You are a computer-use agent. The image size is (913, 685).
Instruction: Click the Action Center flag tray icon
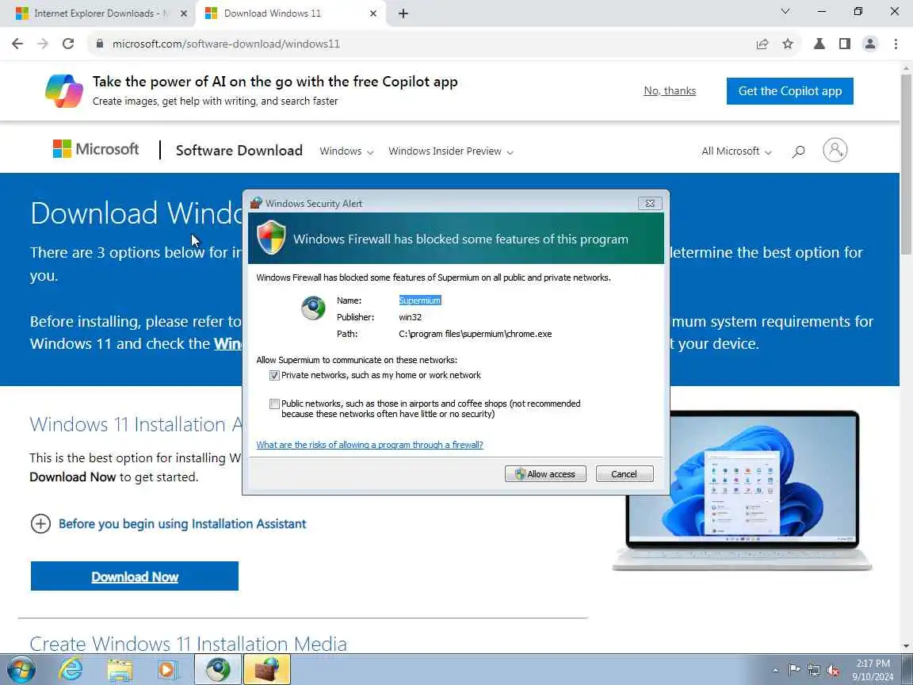[x=793, y=670]
